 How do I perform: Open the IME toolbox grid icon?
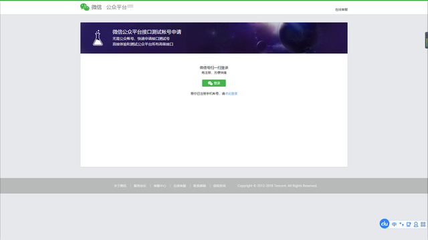pyautogui.click(x=423, y=224)
